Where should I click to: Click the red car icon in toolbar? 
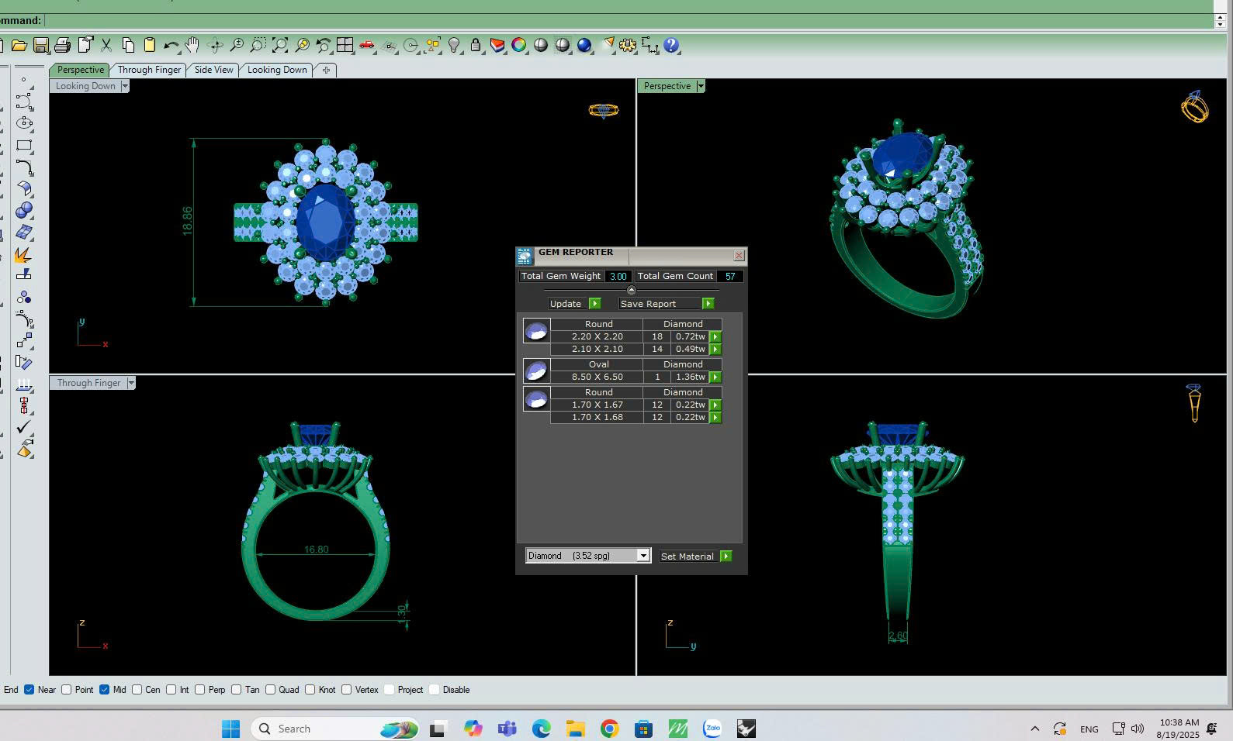[367, 46]
